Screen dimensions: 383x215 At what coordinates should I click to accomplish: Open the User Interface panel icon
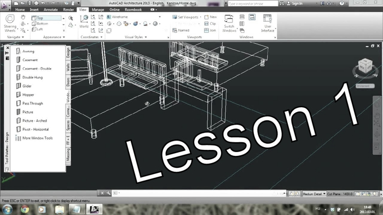tap(268, 23)
